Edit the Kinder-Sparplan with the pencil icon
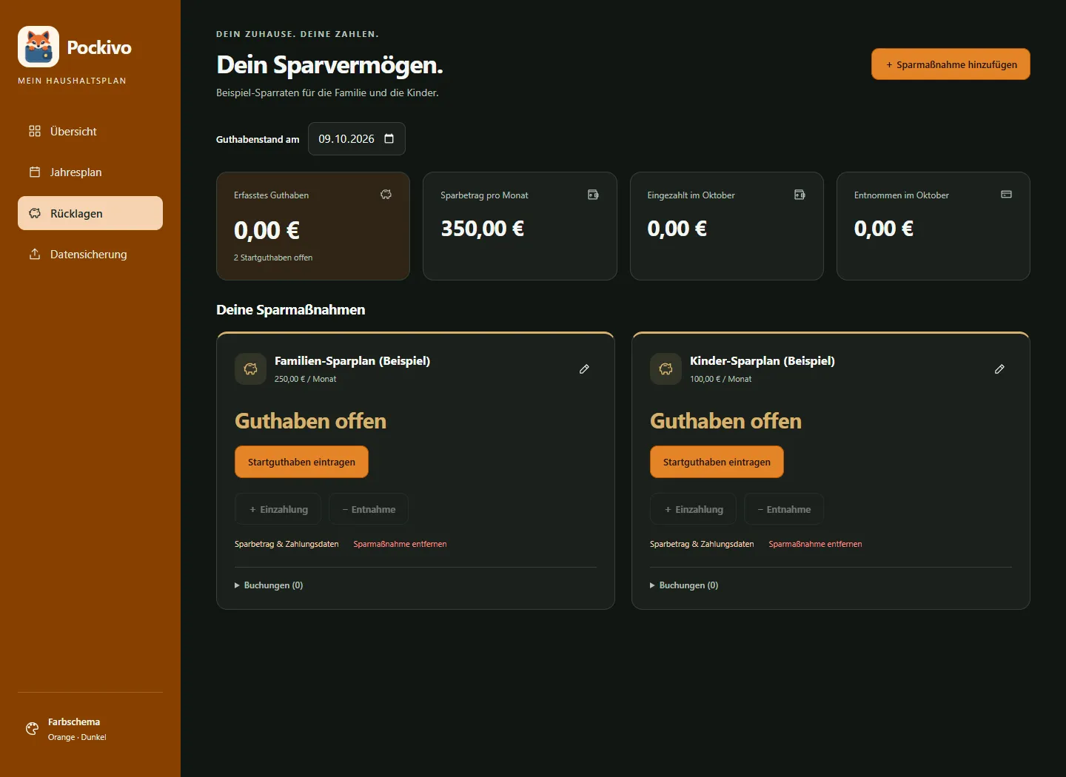Screen dimensions: 1066x777 point(999,369)
